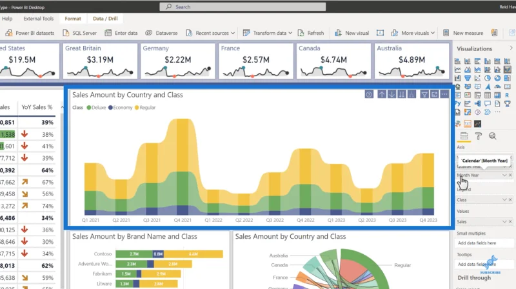Click the Enter data button
This screenshot has width=516, height=289.
[x=121, y=33]
